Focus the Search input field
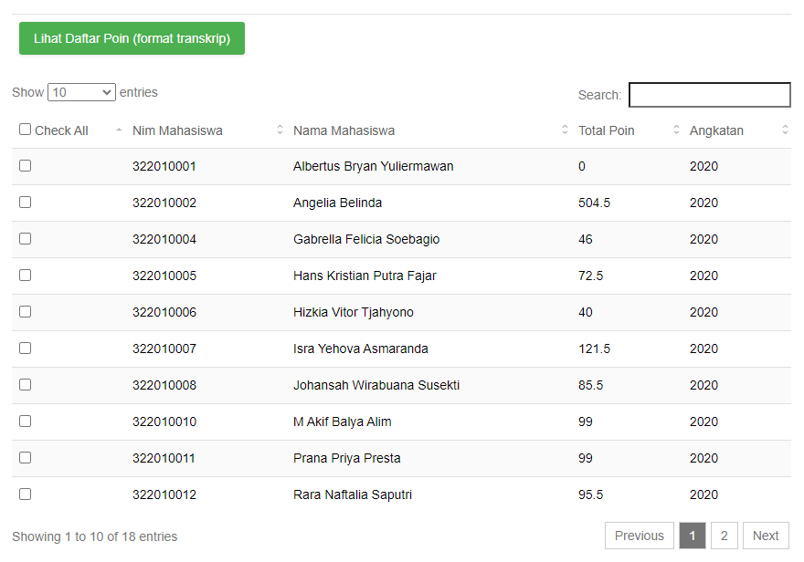Screen dimensions: 804x562 710,95
